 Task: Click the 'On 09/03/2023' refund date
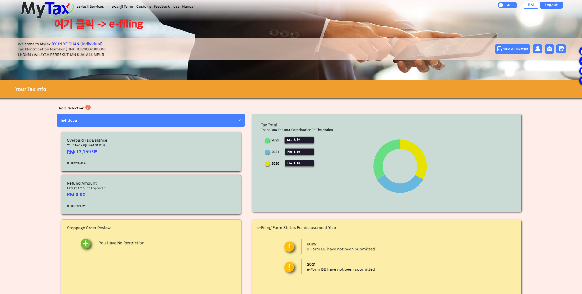pos(77,206)
